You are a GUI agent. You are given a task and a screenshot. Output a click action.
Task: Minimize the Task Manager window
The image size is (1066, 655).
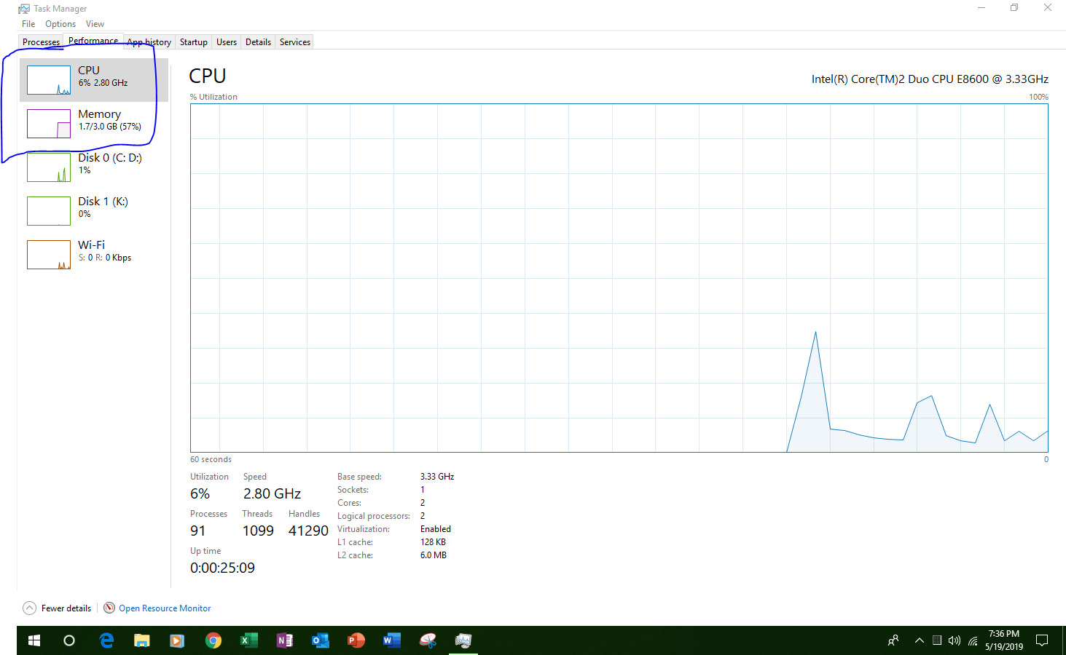tap(981, 8)
